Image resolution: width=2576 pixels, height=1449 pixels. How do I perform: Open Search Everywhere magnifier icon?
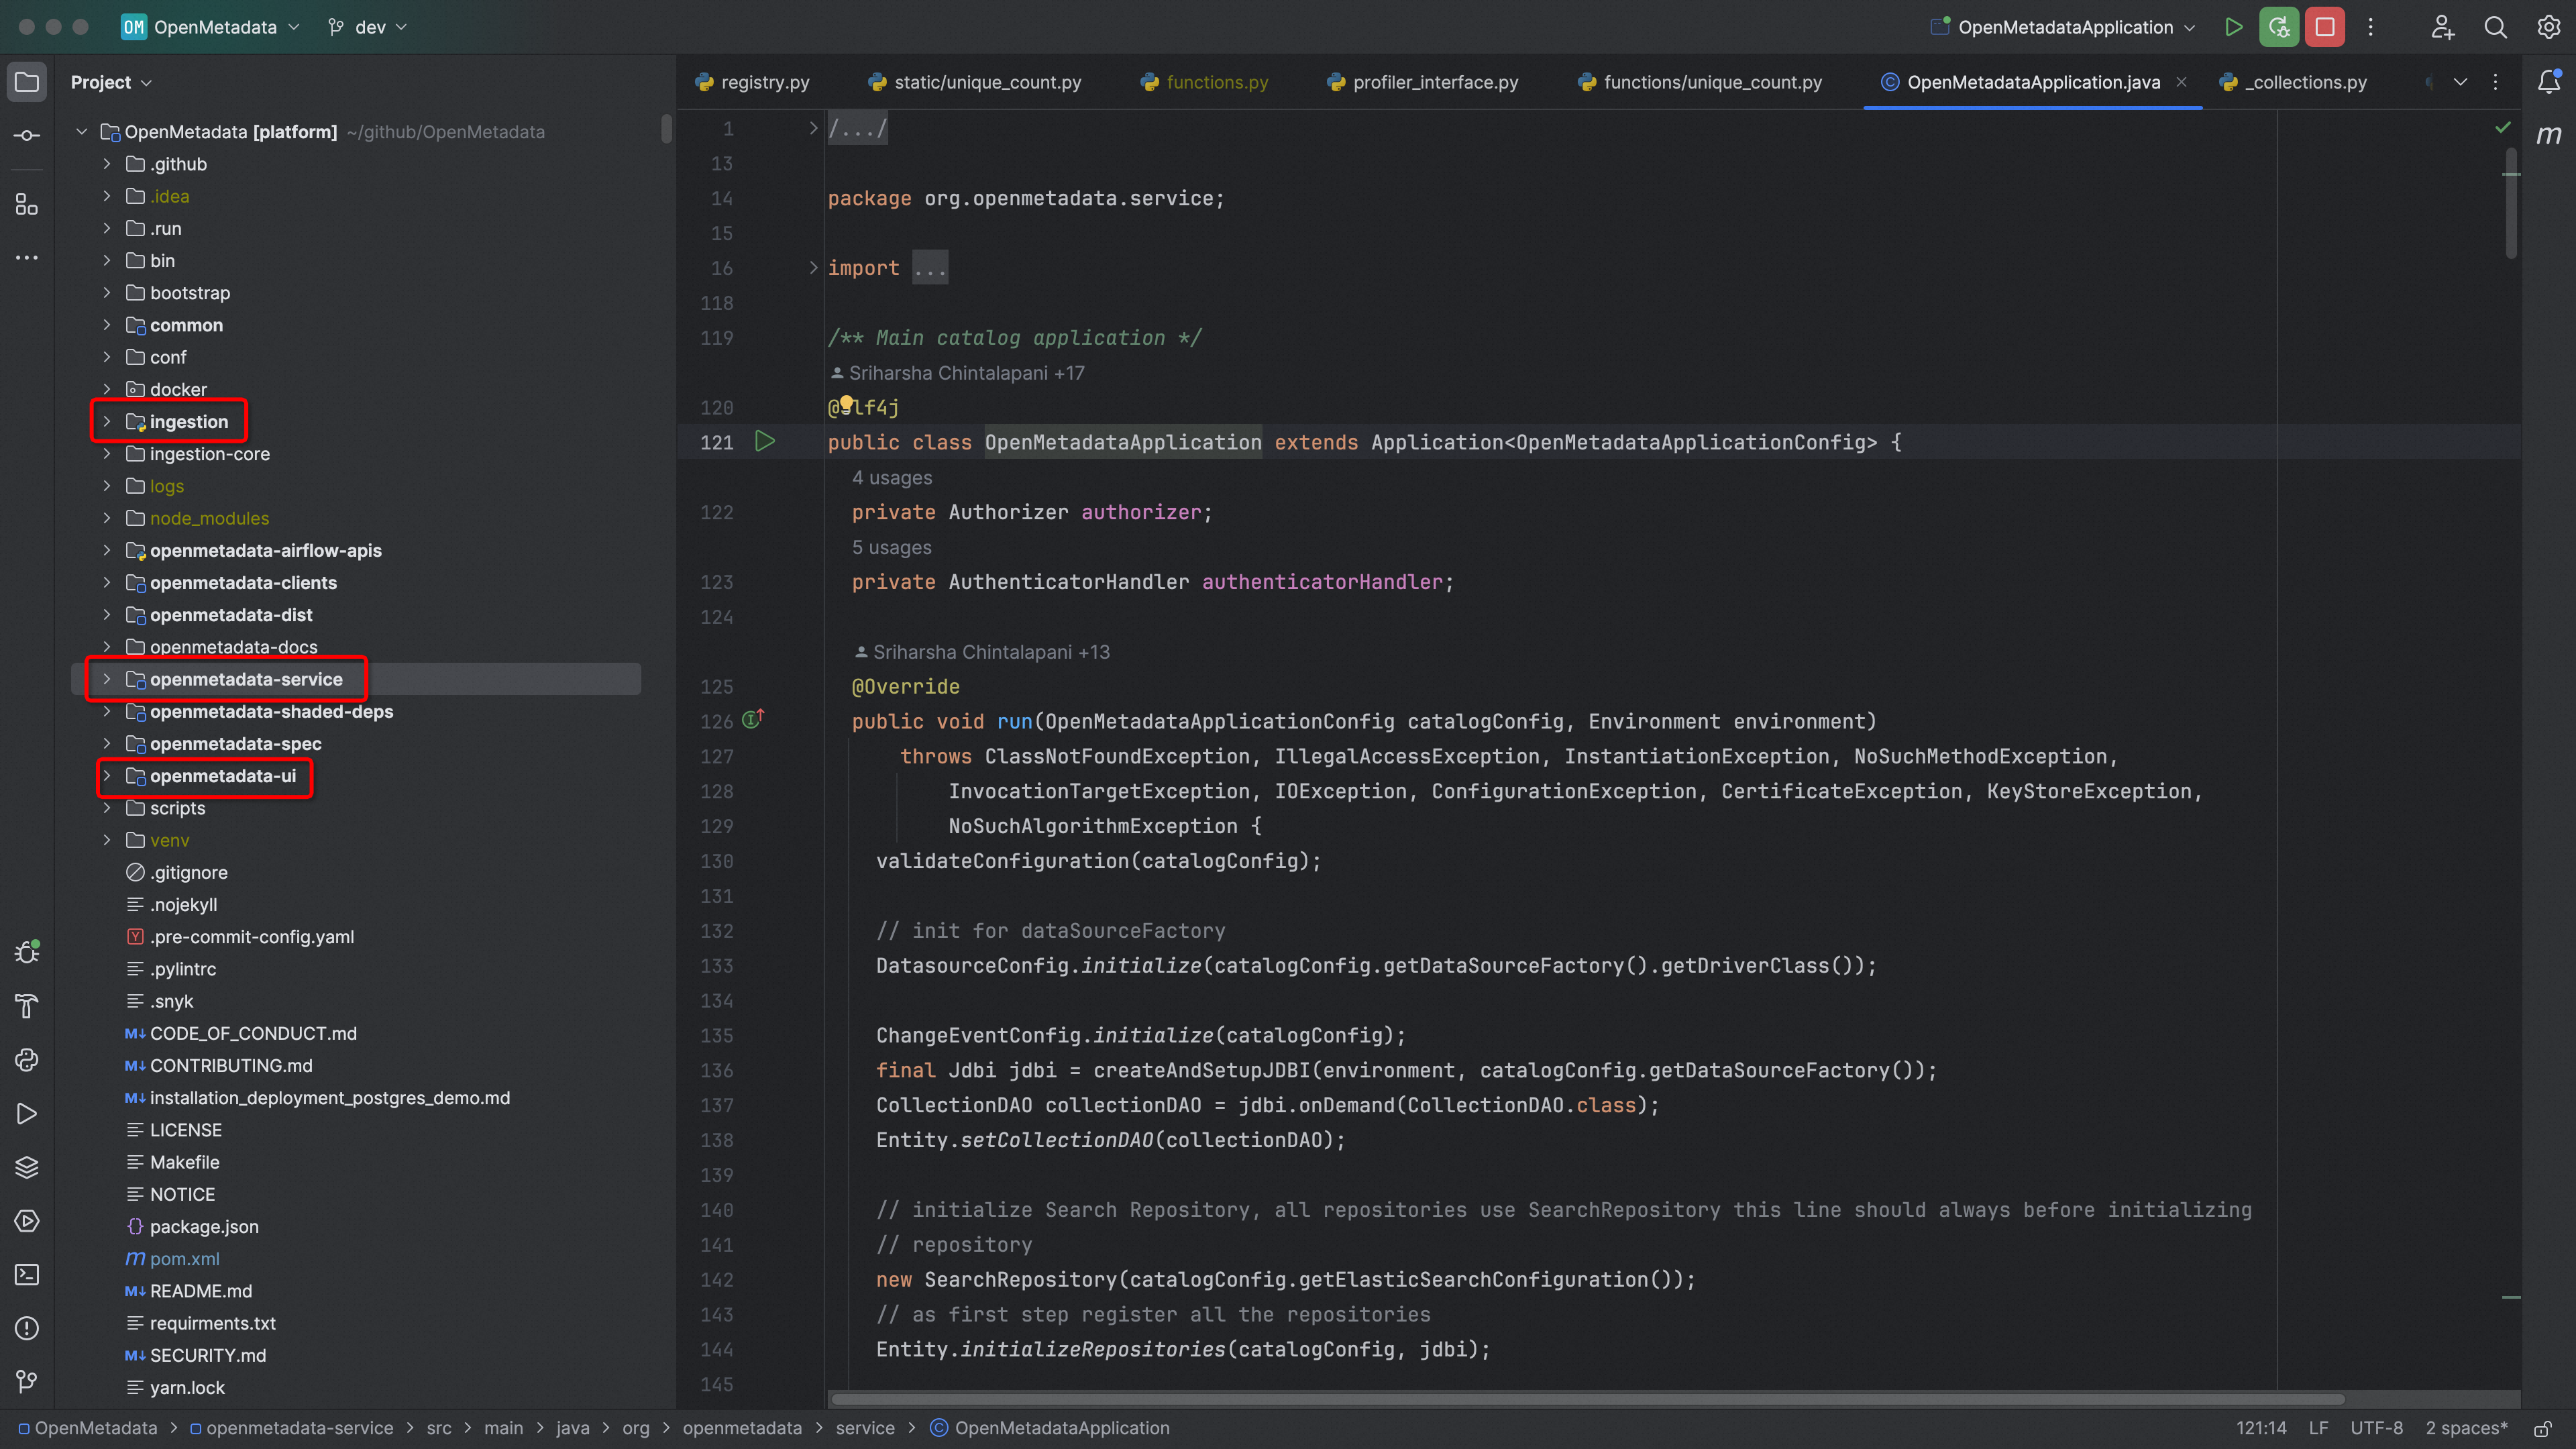coord(2495,27)
